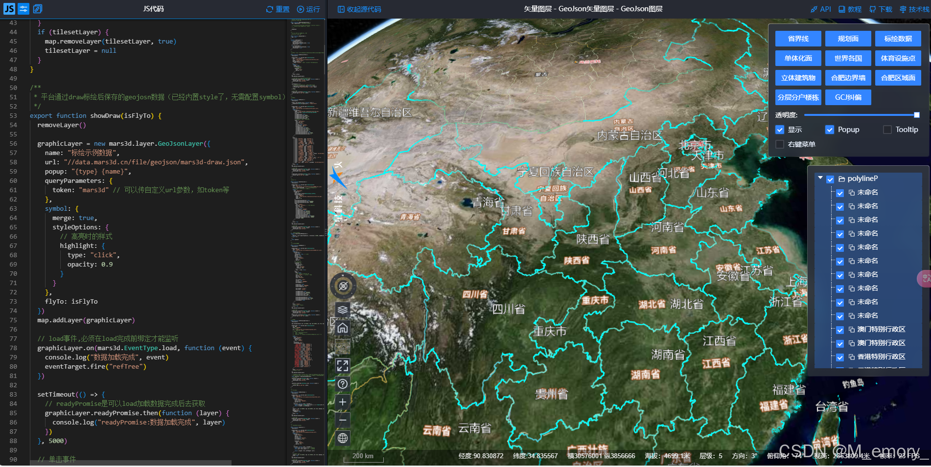The image size is (931, 467).
Task: Click the code settings sliders icon top left
Action: (23, 8)
